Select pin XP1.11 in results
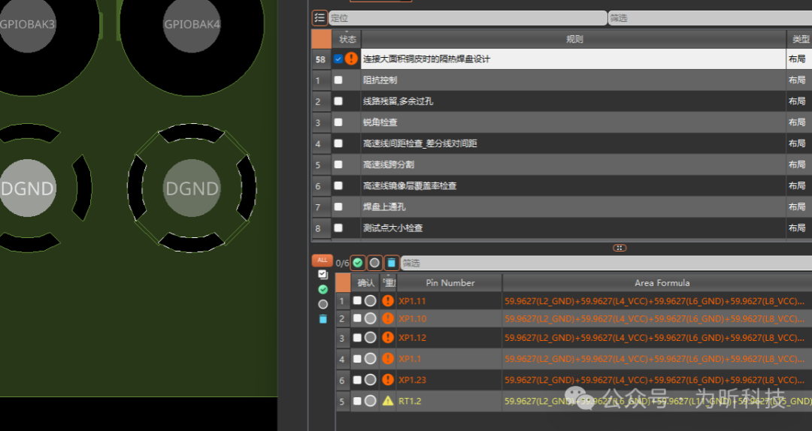 coord(412,301)
